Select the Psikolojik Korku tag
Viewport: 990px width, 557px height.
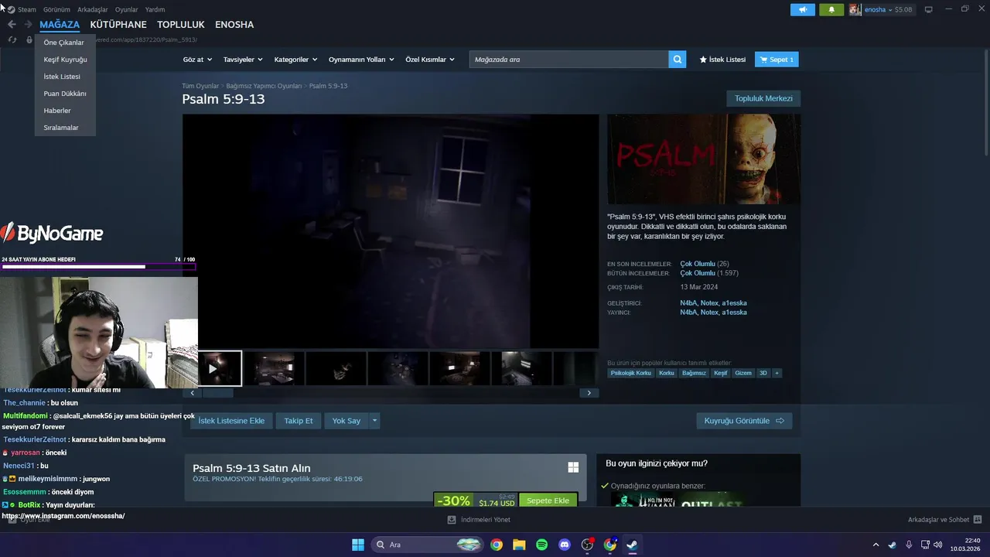[630, 373]
